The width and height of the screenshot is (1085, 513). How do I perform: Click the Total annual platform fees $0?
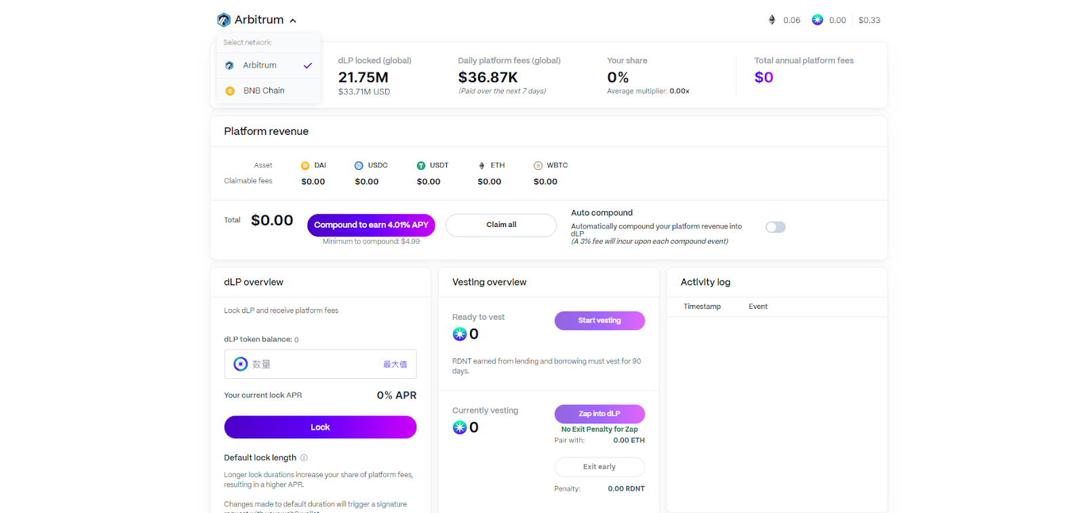[x=764, y=78]
